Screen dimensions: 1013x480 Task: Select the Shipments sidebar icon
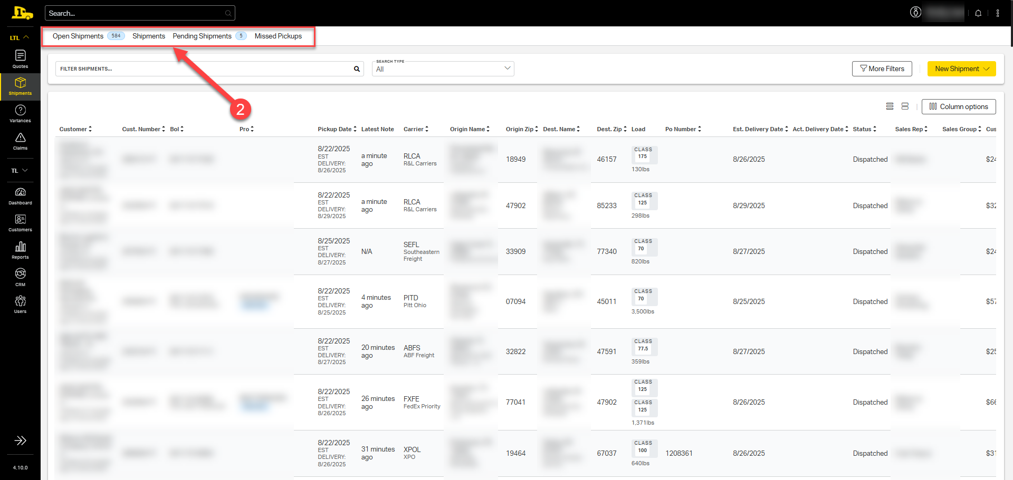pyautogui.click(x=20, y=86)
